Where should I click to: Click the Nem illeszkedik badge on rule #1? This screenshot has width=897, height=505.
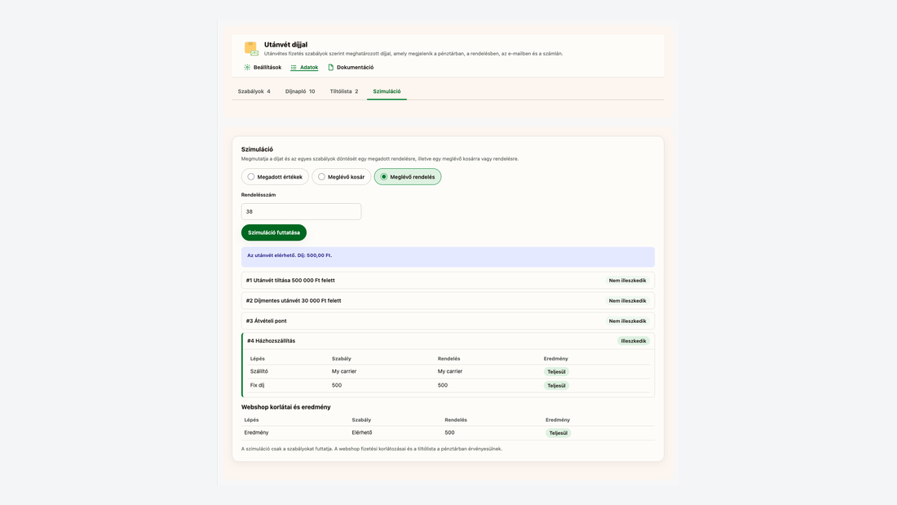click(628, 281)
